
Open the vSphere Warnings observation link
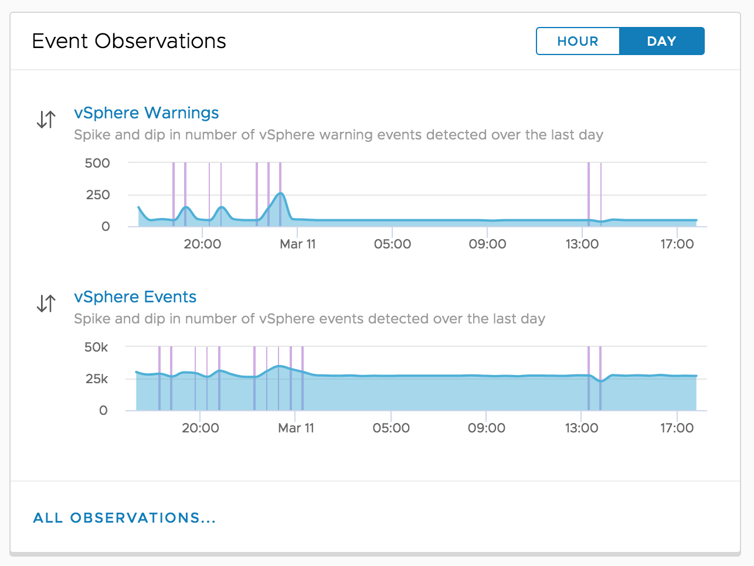[x=146, y=112]
